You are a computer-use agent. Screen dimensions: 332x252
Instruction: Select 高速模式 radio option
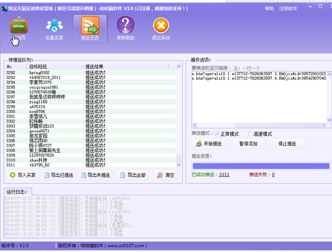pos(251,134)
